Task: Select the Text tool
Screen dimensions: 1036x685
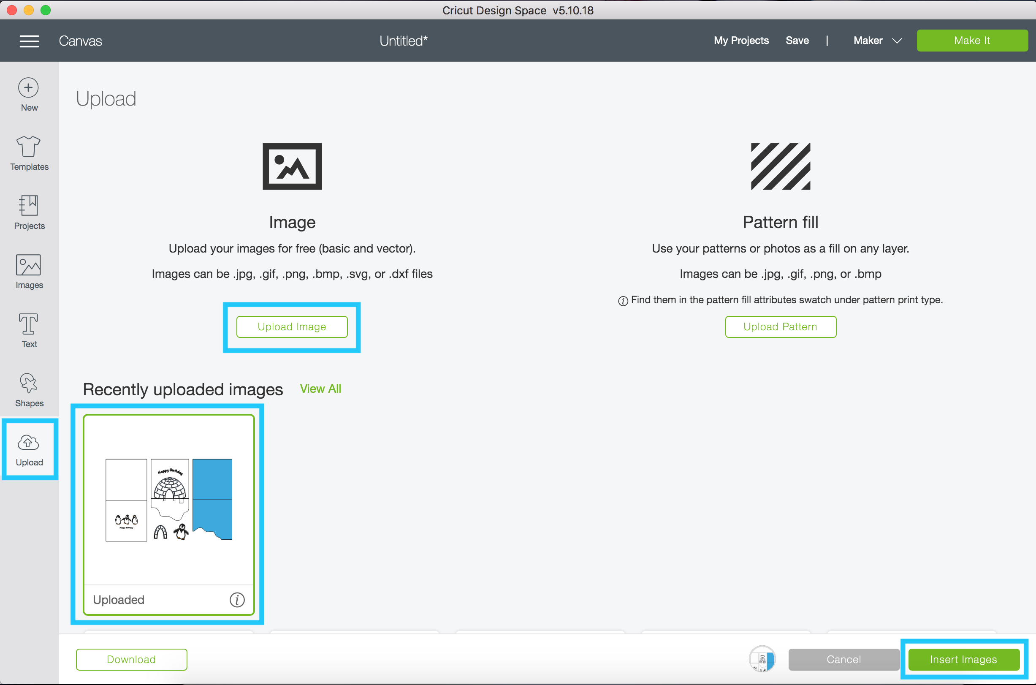Action: 29,330
